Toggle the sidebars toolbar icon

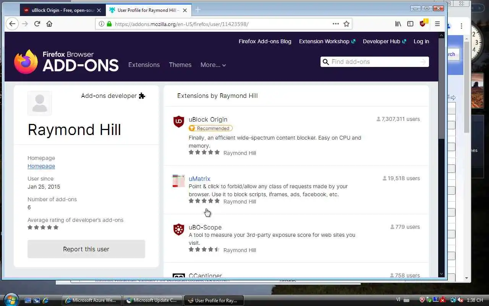(x=410, y=24)
